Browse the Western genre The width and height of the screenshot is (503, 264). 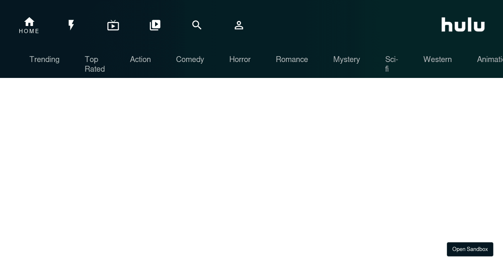pos(438,60)
